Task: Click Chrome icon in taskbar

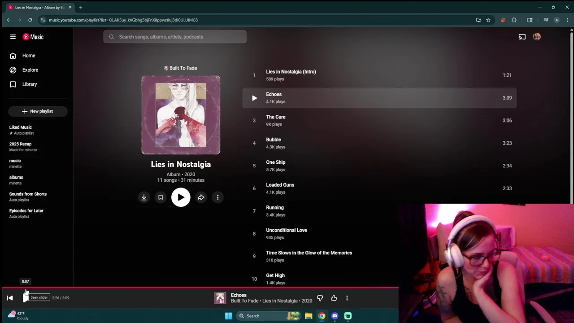Action: coord(322,316)
